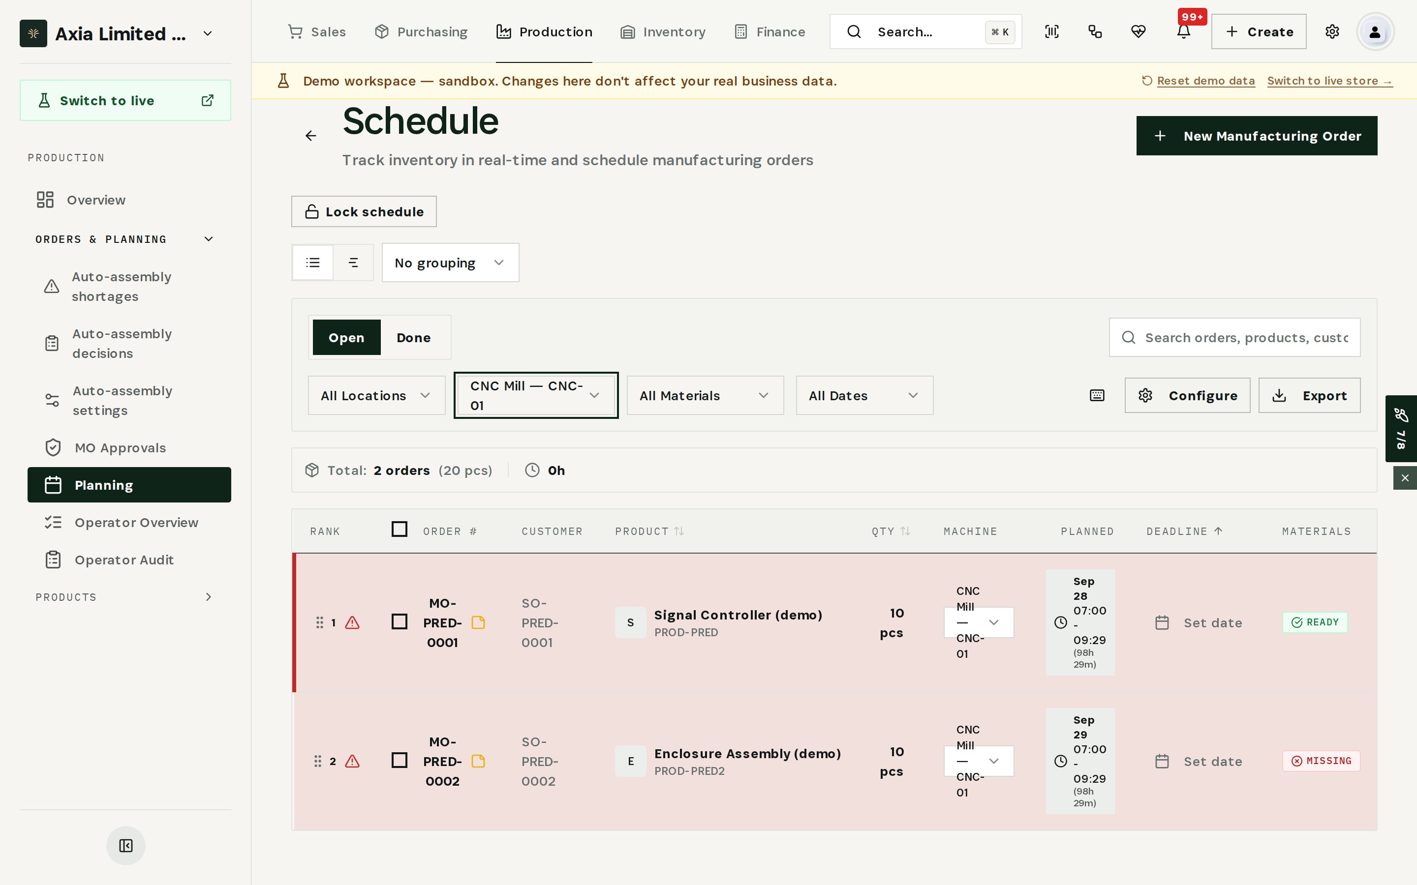Image resolution: width=1417 pixels, height=885 pixels.
Task: Open note icon beside MO-PRED-0002
Action: pos(478,762)
